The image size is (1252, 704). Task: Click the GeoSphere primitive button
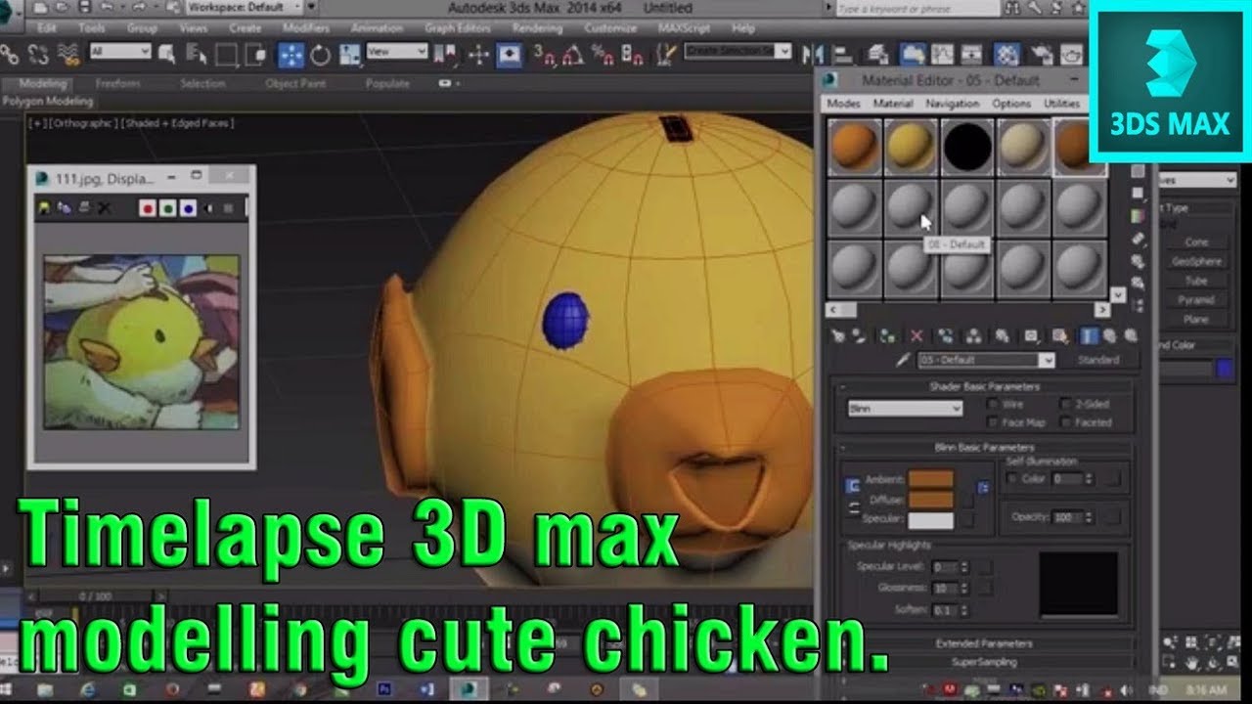click(1195, 261)
